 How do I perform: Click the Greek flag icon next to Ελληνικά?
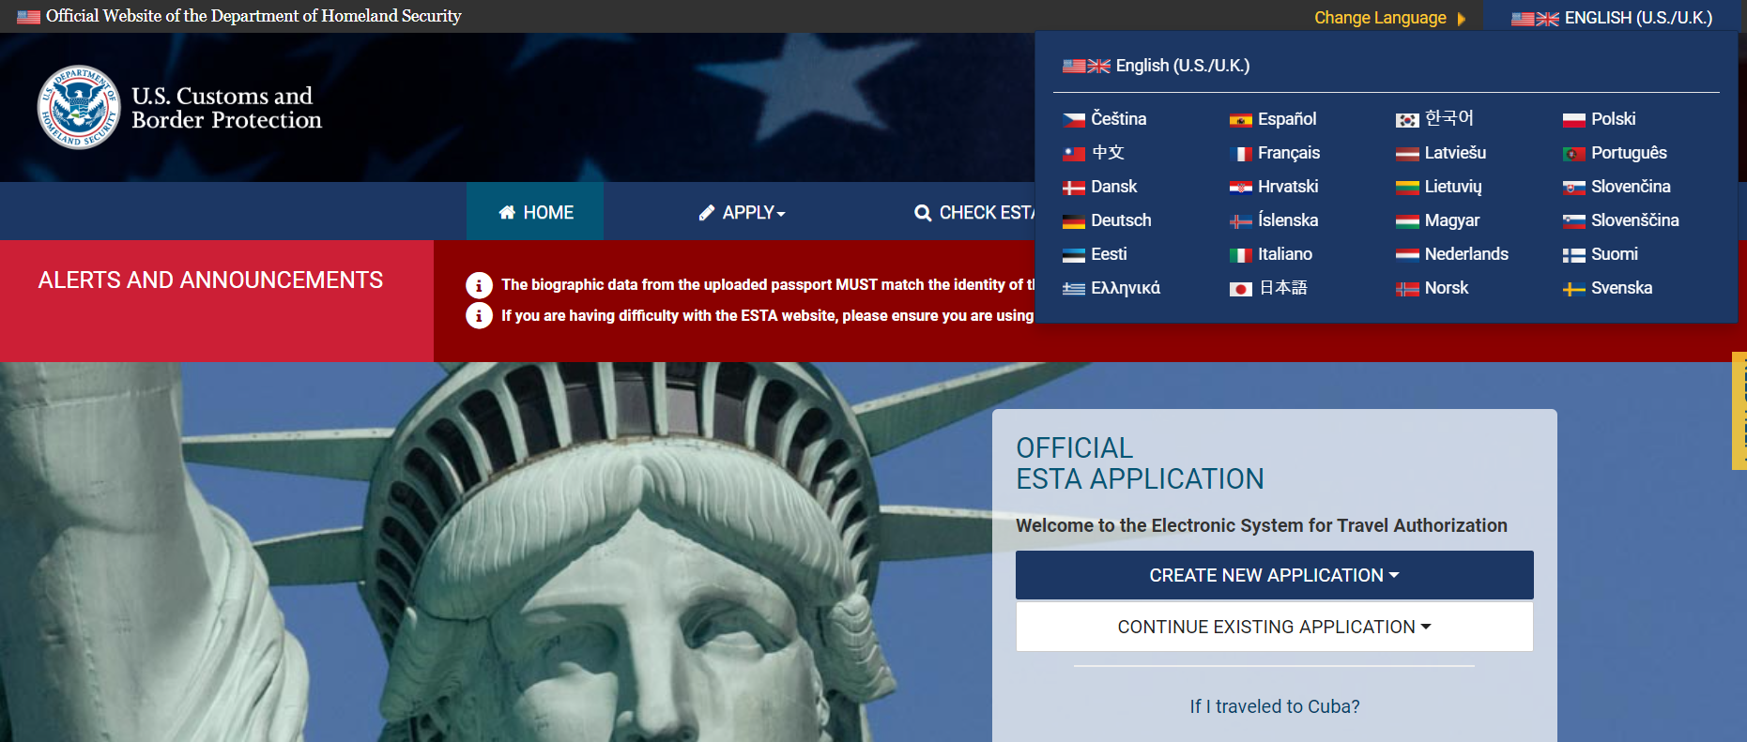pos(1074,289)
